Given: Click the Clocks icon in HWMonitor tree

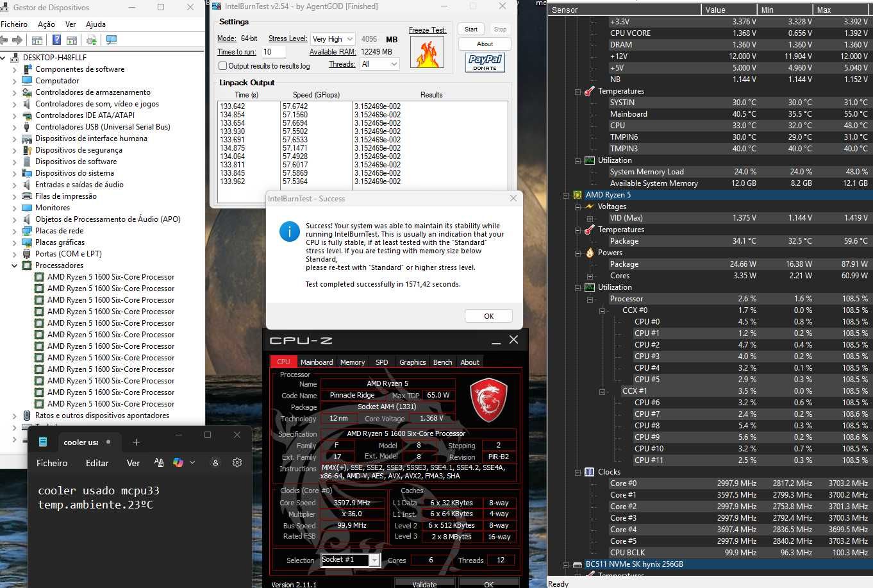Looking at the screenshot, I should pos(589,472).
